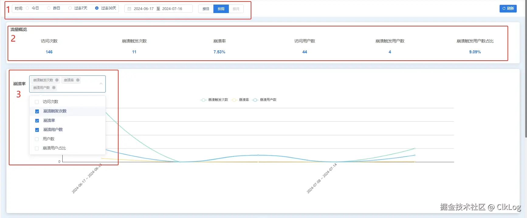
Task: Click the 2024-07-08 ~ 2024-07-14 axis label
Action: point(322,178)
